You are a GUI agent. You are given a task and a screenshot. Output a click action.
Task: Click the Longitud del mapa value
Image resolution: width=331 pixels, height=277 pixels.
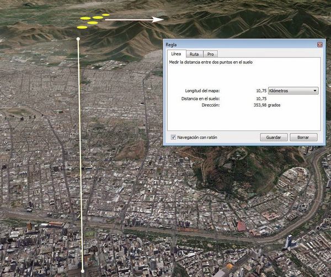tap(261, 90)
